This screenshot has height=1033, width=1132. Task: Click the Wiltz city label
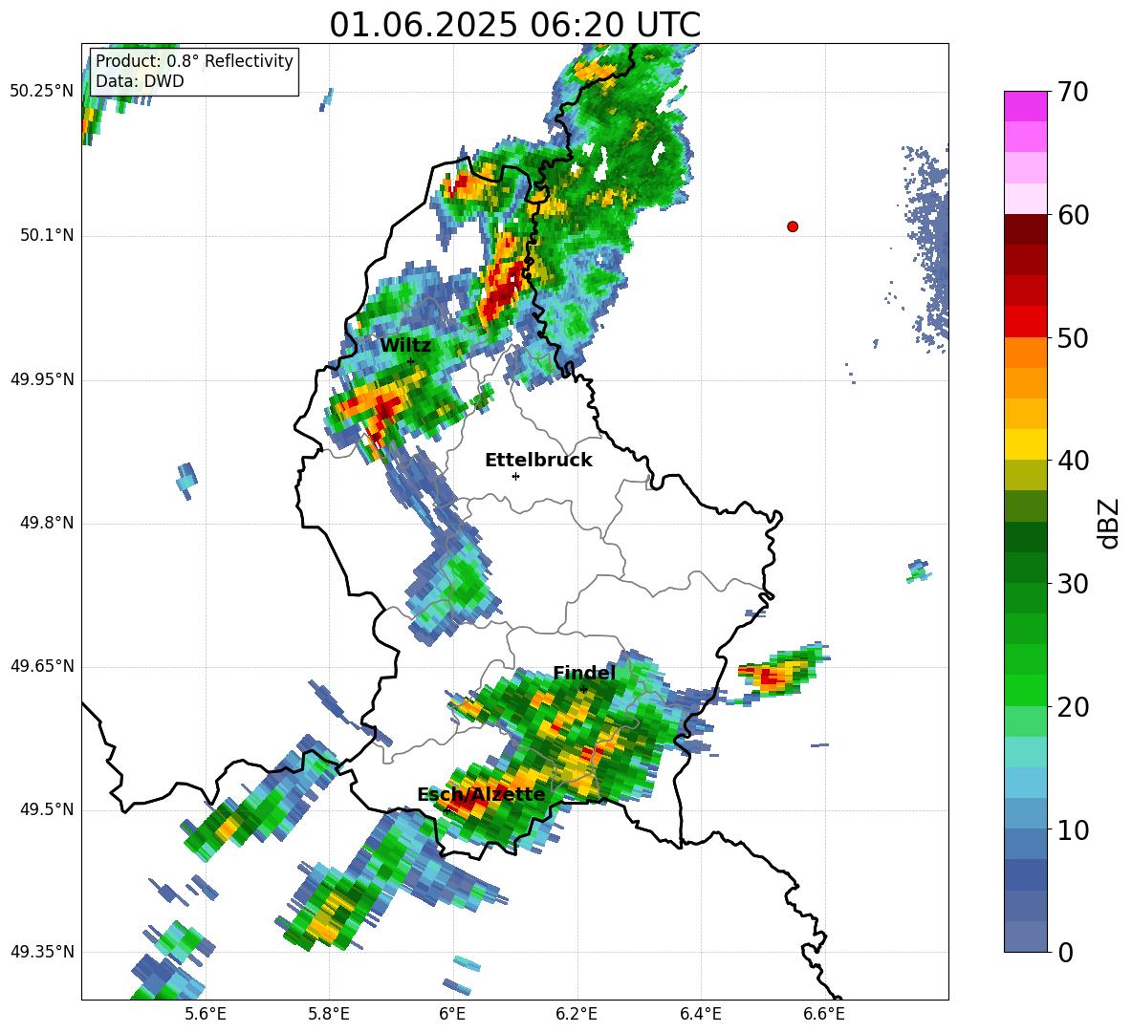click(405, 346)
